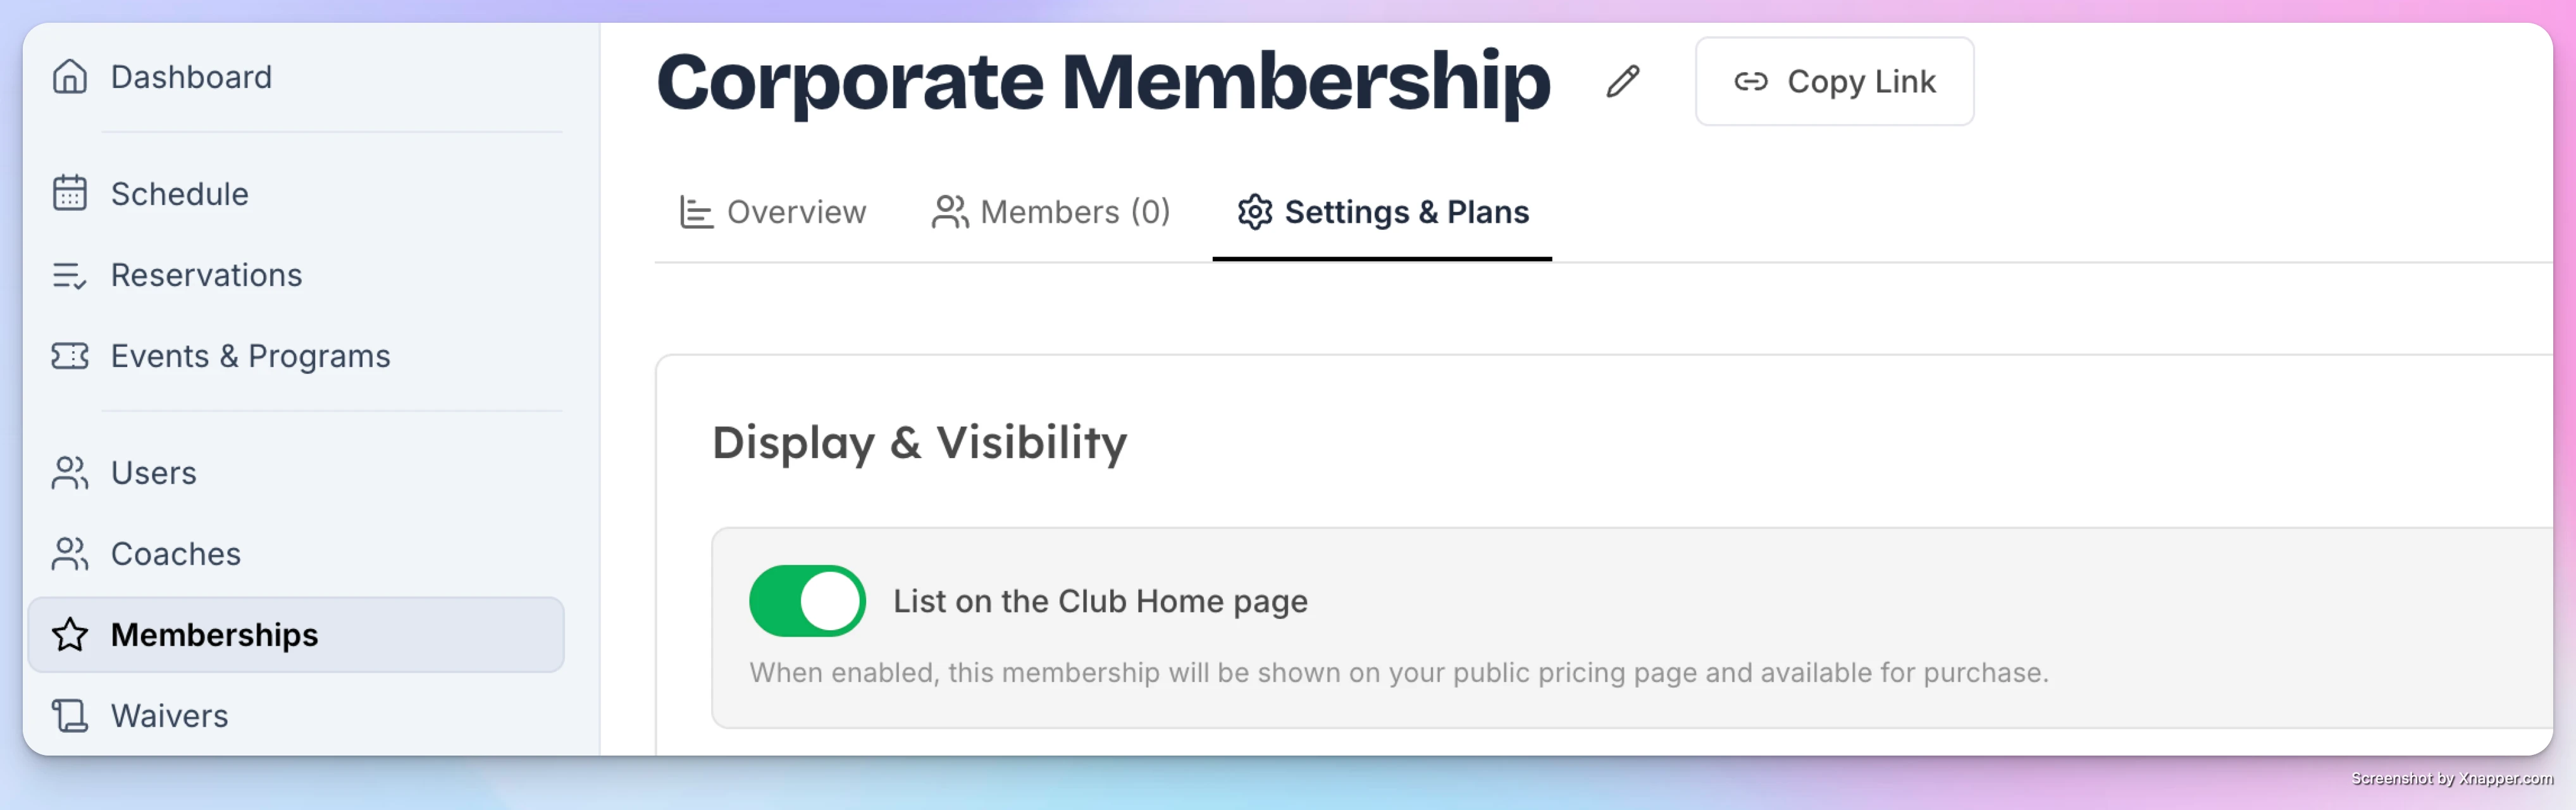
Task: Open the Overview tab
Action: coord(772,212)
